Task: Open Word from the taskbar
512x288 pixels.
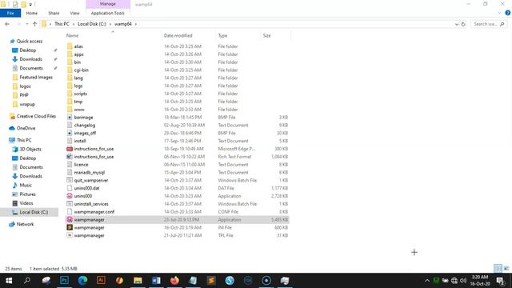Action: click(x=156, y=281)
